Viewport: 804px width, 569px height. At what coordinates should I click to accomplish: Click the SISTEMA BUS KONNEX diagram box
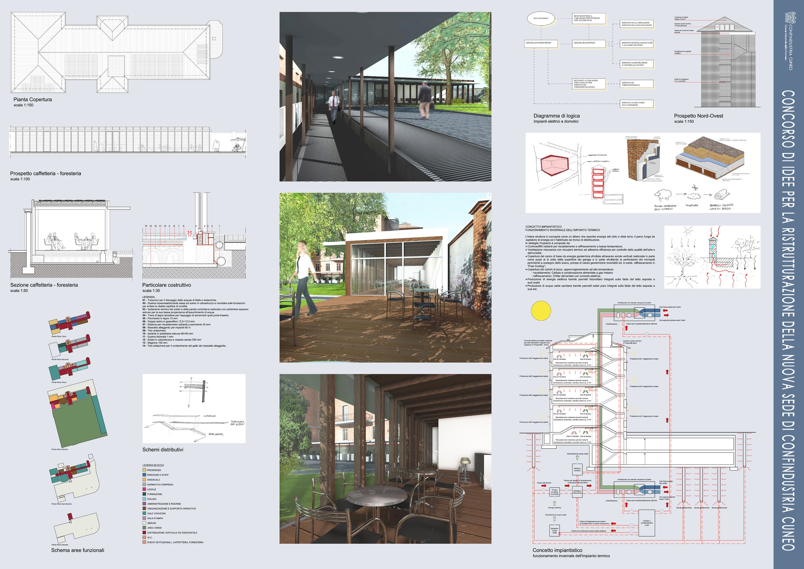(x=589, y=44)
